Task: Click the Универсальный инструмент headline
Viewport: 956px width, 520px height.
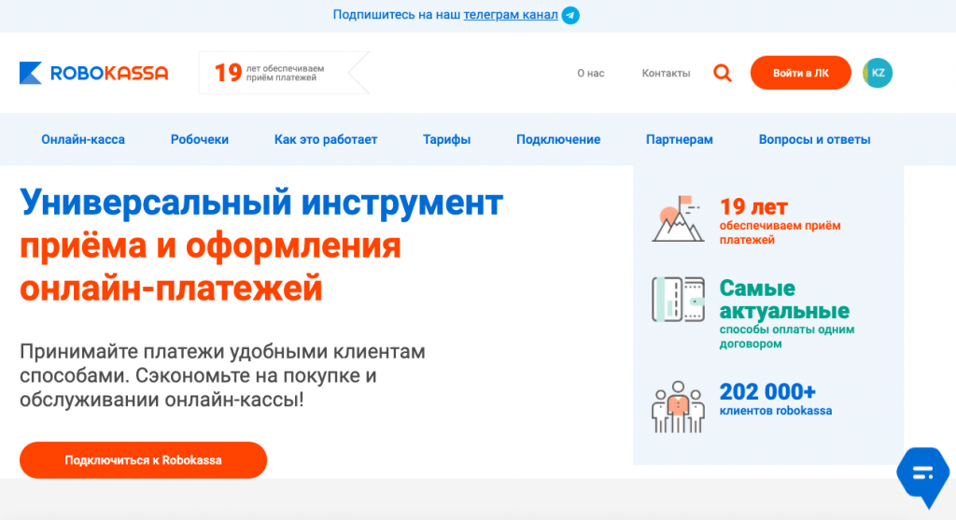Action: pyautogui.click(x=261, y=203)
